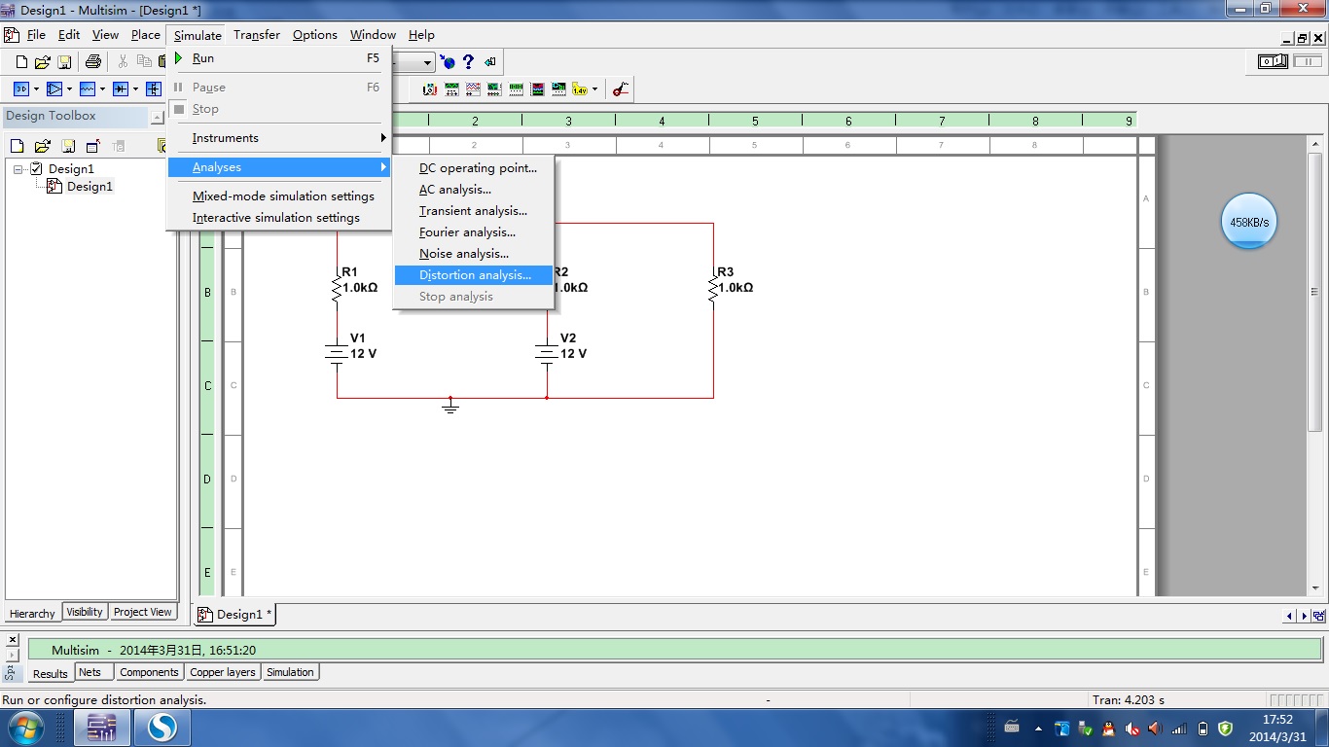
Task: Select the waveform component group icon
Action: 88,89
